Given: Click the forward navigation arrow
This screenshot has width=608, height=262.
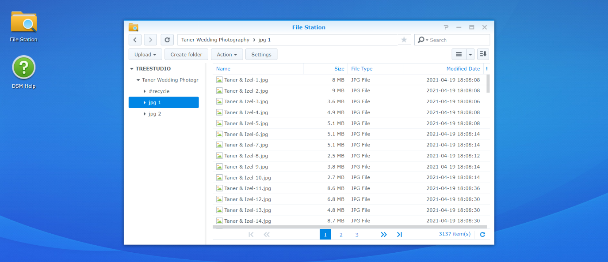Looking at the screenshot, I should pyautogui.click(x=150, y=40).
